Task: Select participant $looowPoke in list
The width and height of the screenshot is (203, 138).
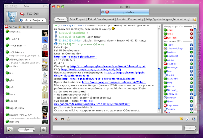Action: [x=178, y=49]
